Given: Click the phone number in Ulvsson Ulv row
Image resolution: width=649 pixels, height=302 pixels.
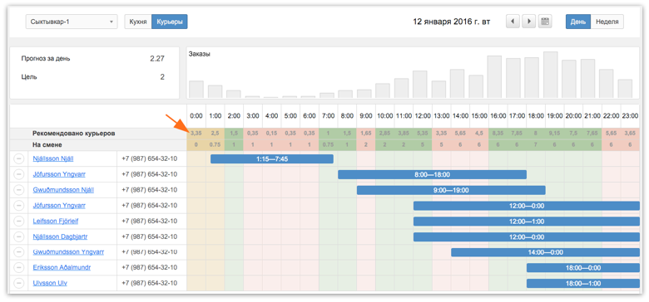Looking at the screenshot, I should (x=150, y=284).
